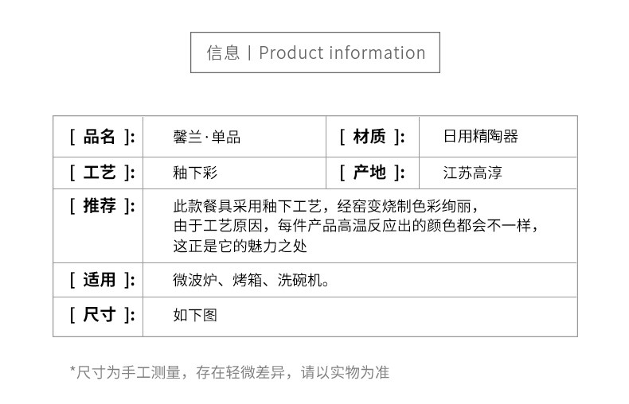Select the 工艺 label cell
This screenshot has height=404, width=629.
coord(99,173)
